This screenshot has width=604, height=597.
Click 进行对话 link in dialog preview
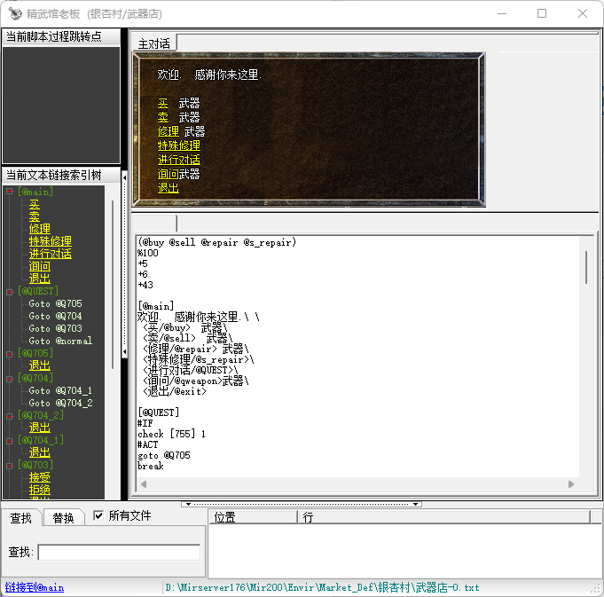point(179,160)
